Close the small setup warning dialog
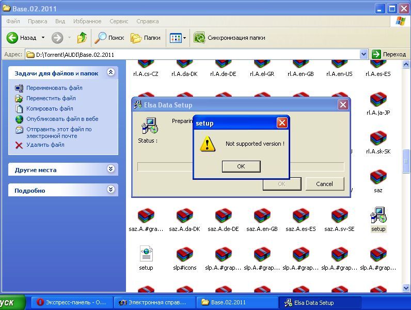Viewport: 411px width, 310px height. [282, 123]
